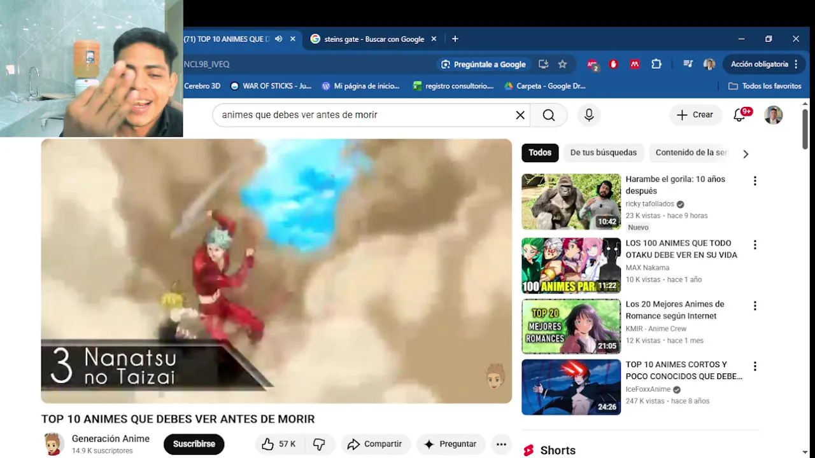Select the Contenido de la serie chip

(x=691, y=153)
